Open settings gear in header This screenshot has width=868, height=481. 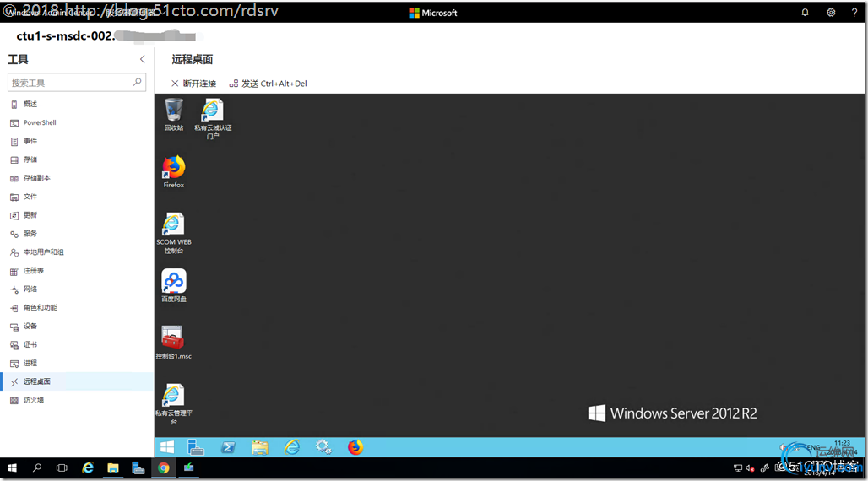point(831,12)
